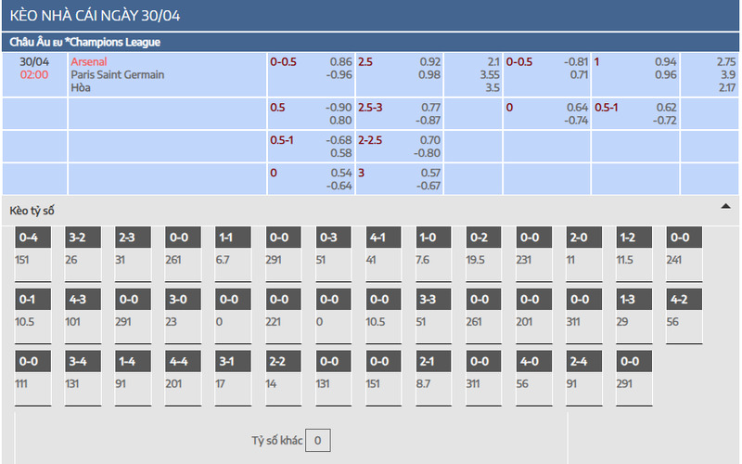
Task: Pick over/under 2.5-3 odds 0.77
Action: (430, 108)
